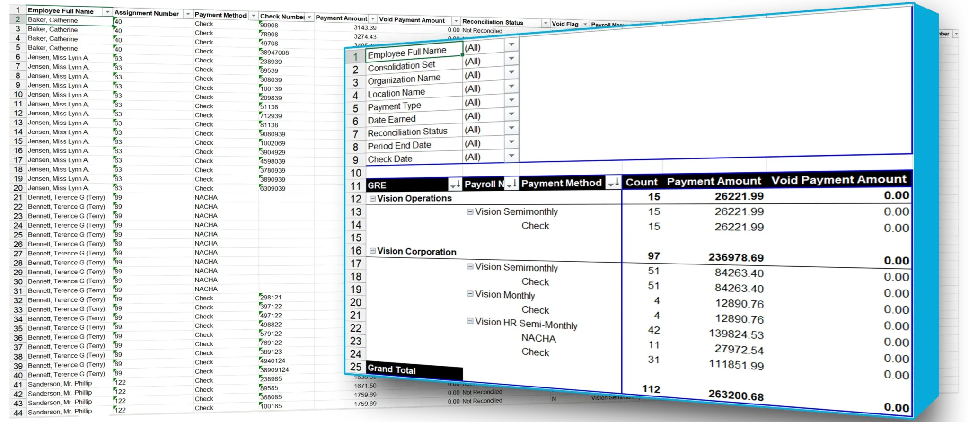Open the Reconciliation Status column header filter
This screenshot has width=969, height=422.
(x=546, y=23)
